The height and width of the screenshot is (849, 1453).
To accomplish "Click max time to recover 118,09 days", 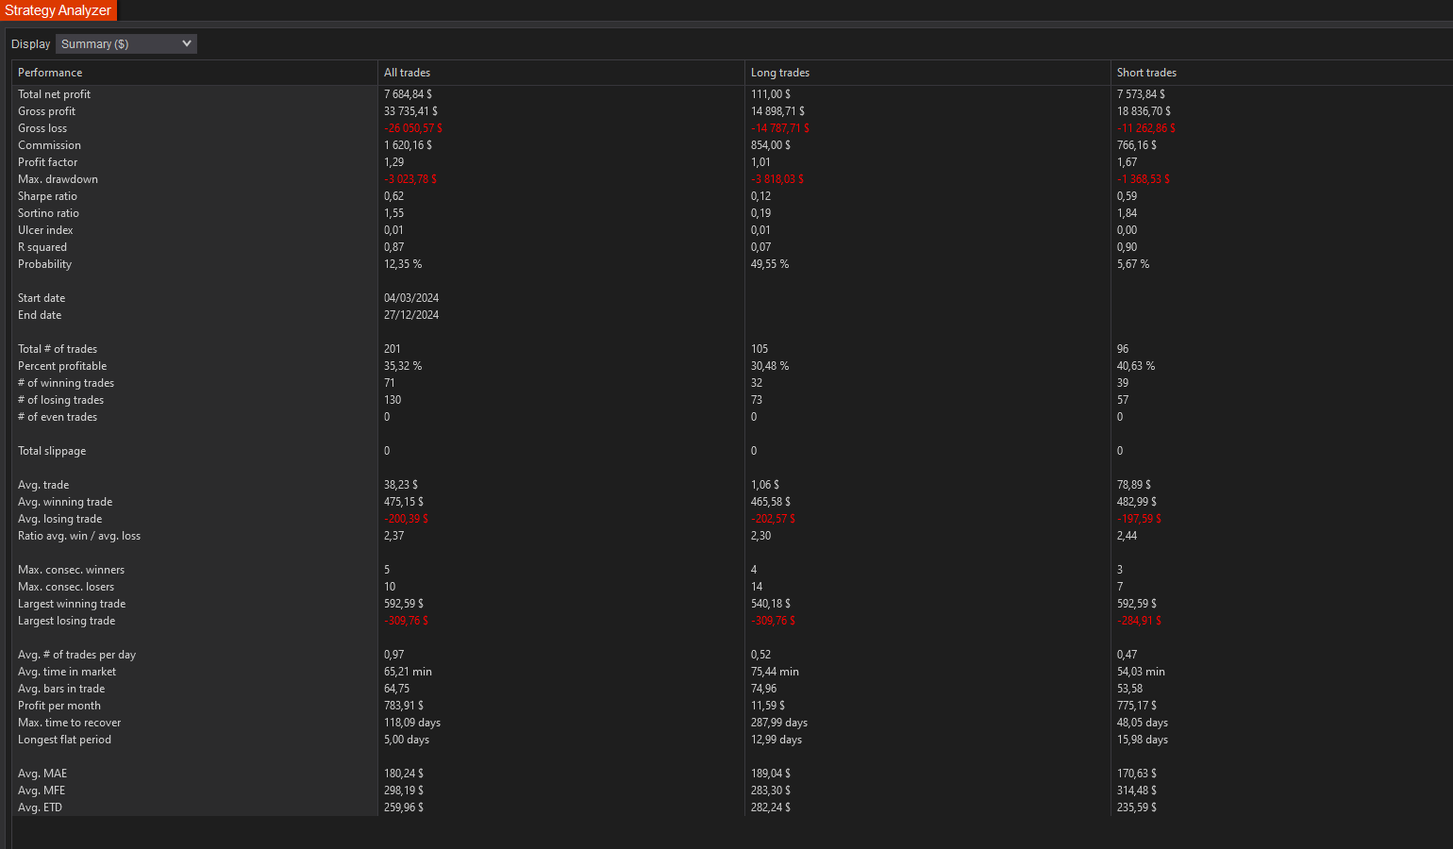I will pos(412,723).
